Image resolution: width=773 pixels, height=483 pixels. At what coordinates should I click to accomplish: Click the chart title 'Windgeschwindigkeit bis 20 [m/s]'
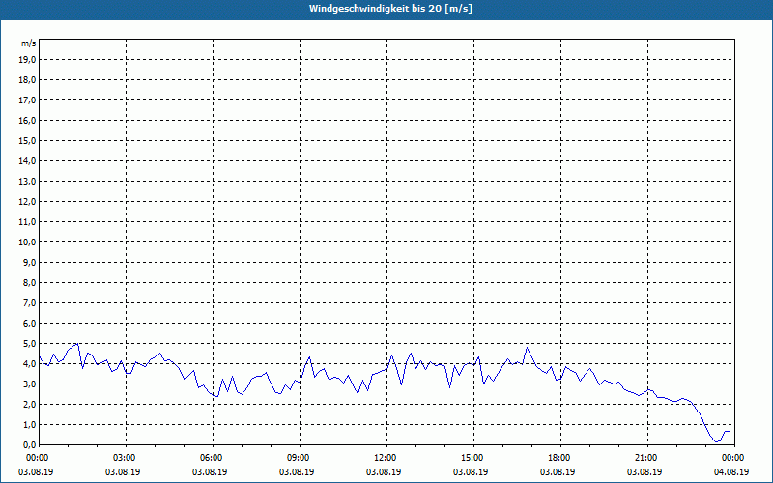(390, 9)
